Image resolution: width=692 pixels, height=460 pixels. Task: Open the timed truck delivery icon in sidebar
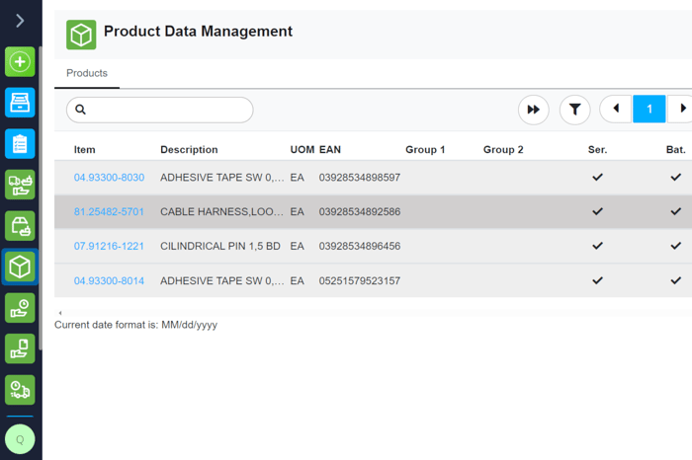point(20,390)
